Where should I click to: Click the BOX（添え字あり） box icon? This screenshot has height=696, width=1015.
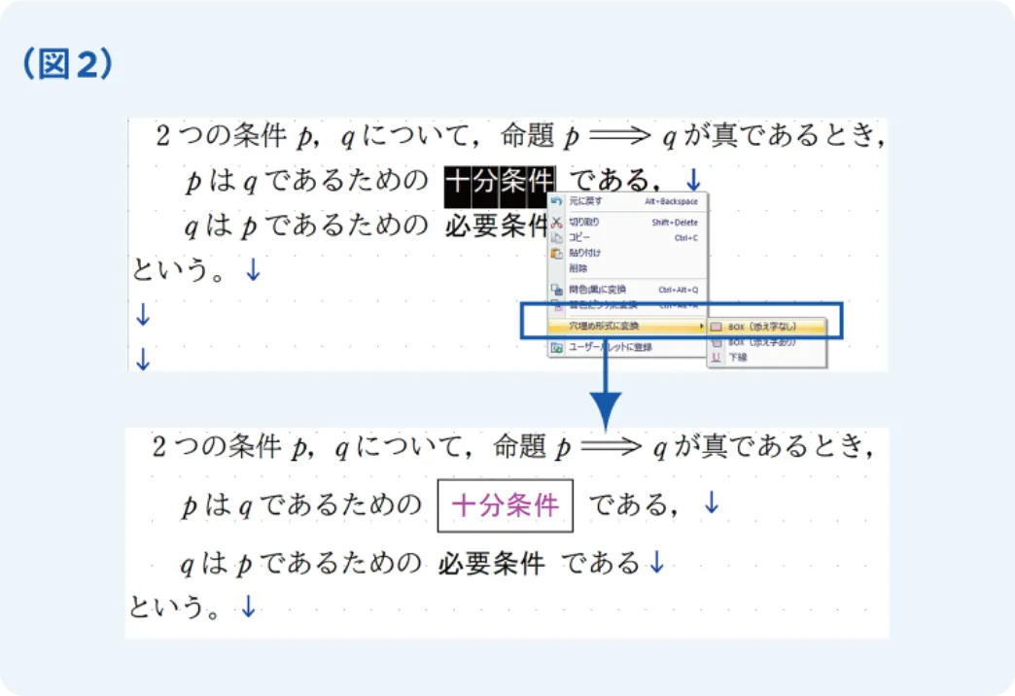717,343
